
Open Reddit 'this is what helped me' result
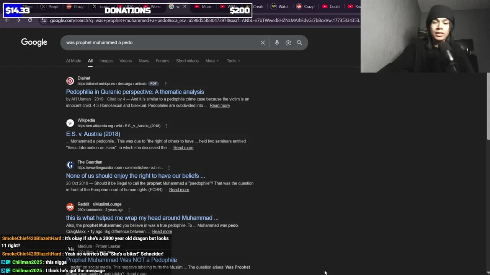(x=142, y=218)
